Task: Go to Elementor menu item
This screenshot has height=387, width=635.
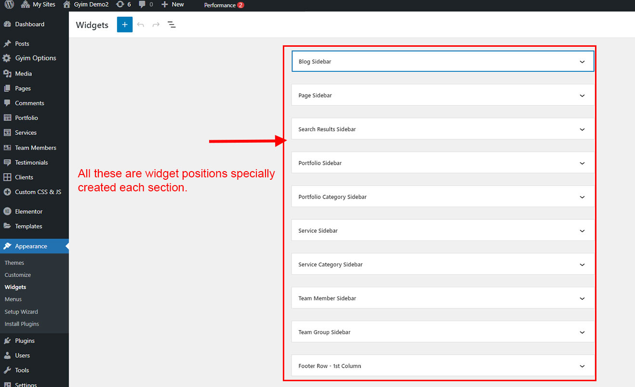Action: (x=28, y=212)
